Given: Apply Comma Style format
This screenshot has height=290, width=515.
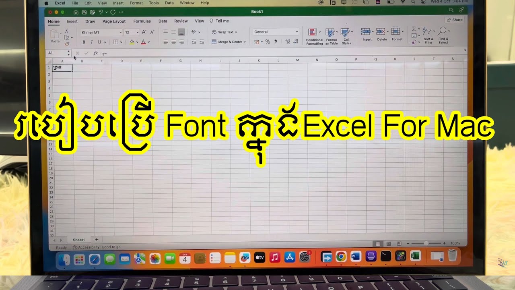Looking at the screenshot, I should click(x=276, y=41).
